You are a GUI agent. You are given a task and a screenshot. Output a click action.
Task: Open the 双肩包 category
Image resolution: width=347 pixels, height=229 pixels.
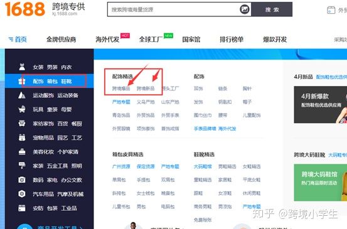pos(168,180)
